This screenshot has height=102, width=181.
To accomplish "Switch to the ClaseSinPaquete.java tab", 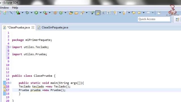I will tap(55, 27).
